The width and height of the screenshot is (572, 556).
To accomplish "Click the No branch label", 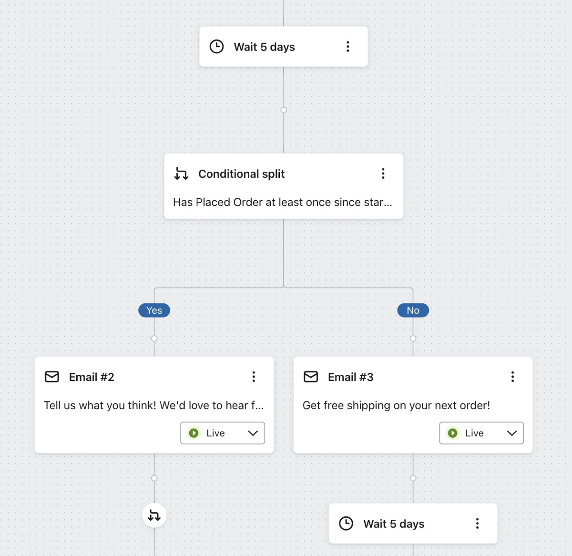I will pos(412,310).
